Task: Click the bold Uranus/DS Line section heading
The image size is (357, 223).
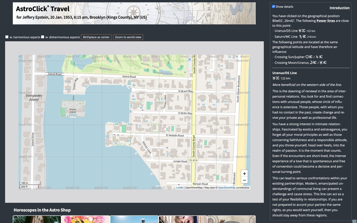Action: pos(284,73)
